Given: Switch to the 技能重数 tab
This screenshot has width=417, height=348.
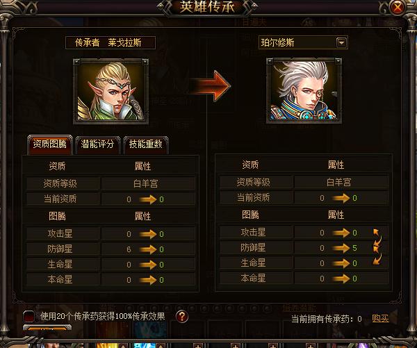Looking at the screenshot, I should 146,144.
